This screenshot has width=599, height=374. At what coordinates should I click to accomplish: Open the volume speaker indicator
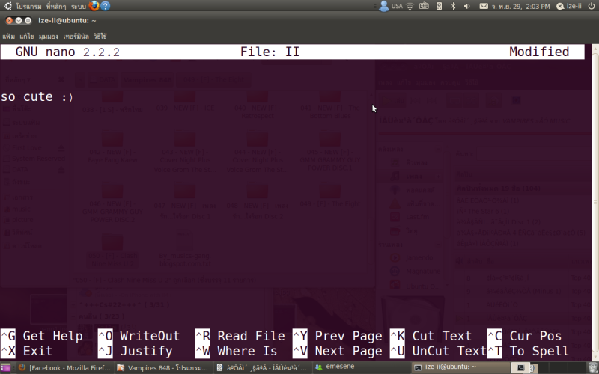(466, 6)
